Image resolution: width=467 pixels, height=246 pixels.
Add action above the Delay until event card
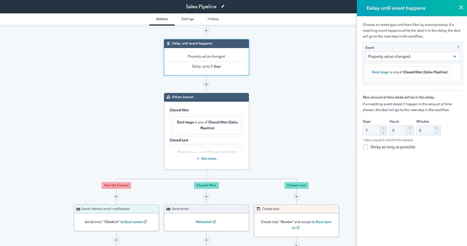click(206, 30)
